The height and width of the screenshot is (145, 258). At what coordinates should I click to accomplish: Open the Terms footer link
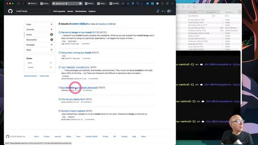pos(36,137)
